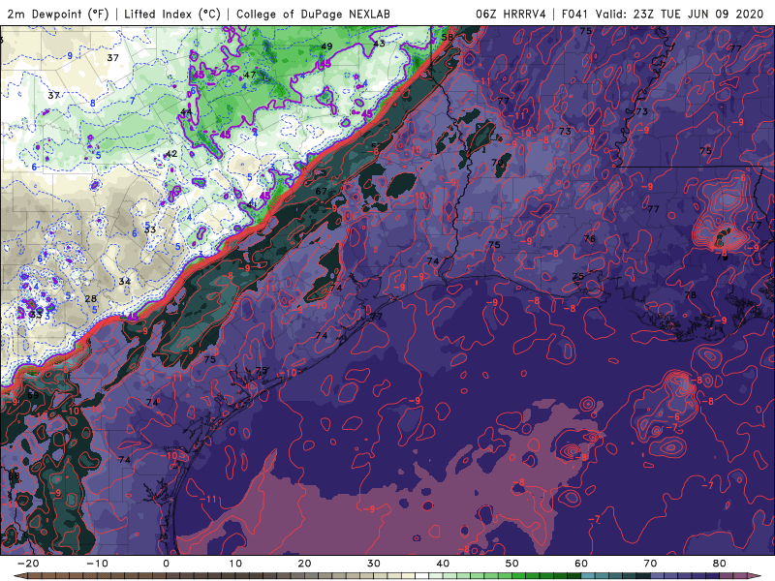Click the right arrow end of color bar
Viewport: 775px width, 581px height.
tap(755, 576)
